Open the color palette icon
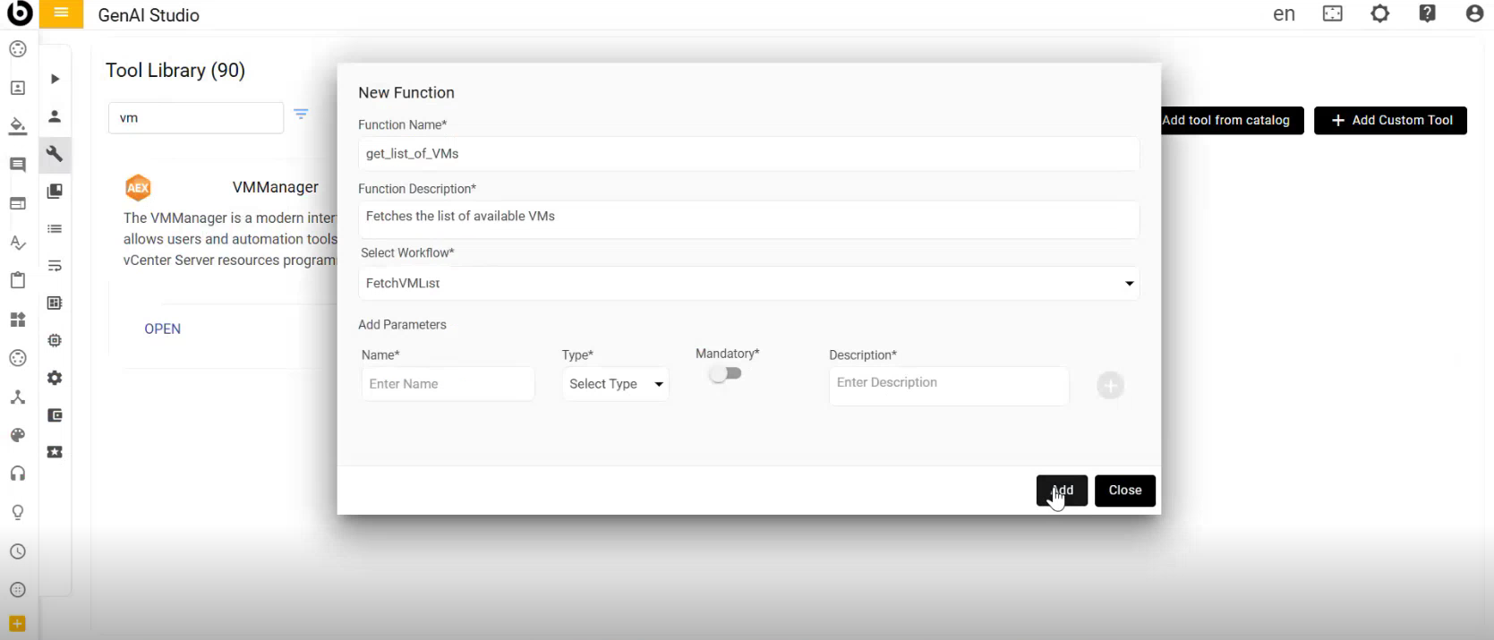The width and height of the screenshot is (1494, 640). tap(18, 435)
